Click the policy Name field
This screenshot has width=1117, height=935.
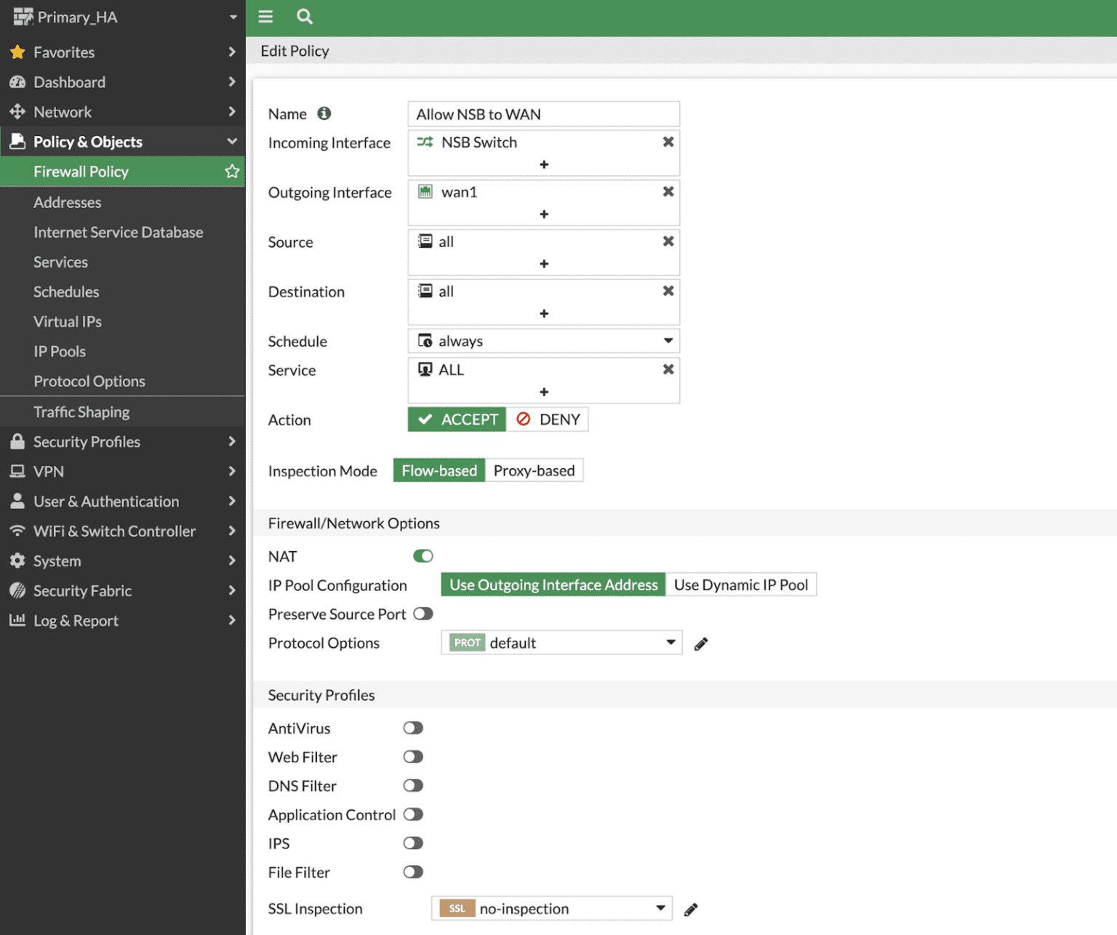[x=543, y=113]
